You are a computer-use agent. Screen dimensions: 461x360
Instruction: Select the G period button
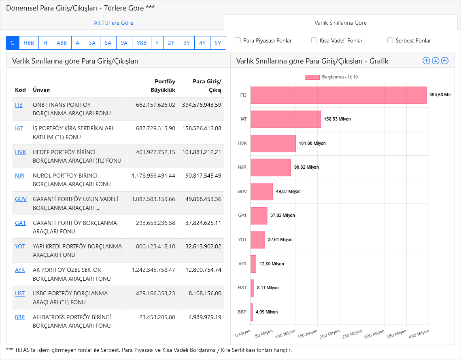pos(13,43)
